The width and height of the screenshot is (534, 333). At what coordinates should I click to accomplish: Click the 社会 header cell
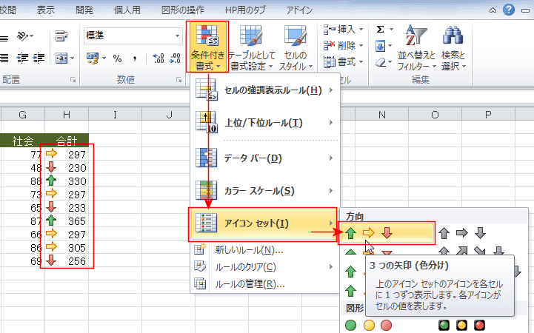click(22, 141)
